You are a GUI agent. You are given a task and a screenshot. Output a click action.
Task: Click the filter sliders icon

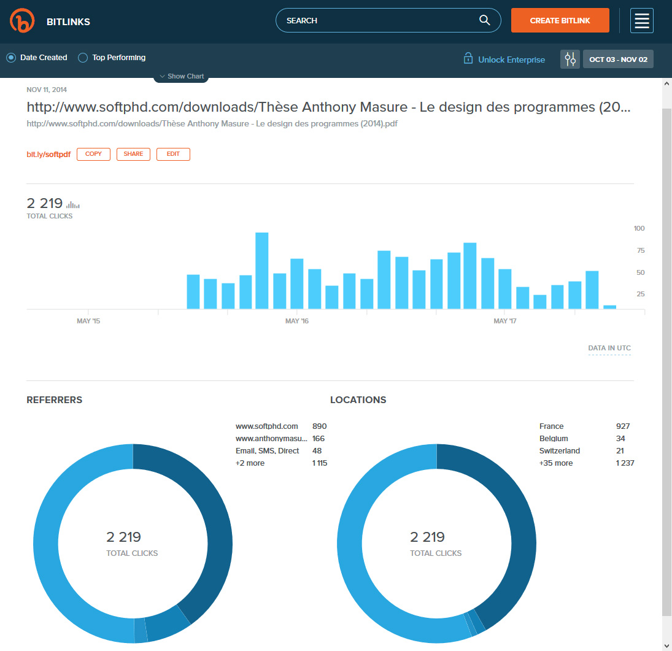pyautogui.click(x=570, y=60)
